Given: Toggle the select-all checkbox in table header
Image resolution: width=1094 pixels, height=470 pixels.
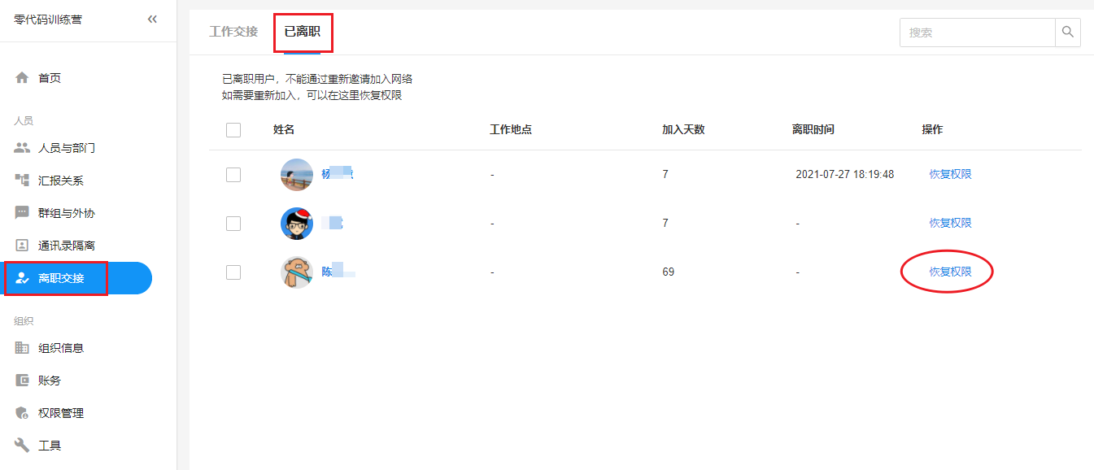Looking at the screenshot, I should (x=233, y=130).
